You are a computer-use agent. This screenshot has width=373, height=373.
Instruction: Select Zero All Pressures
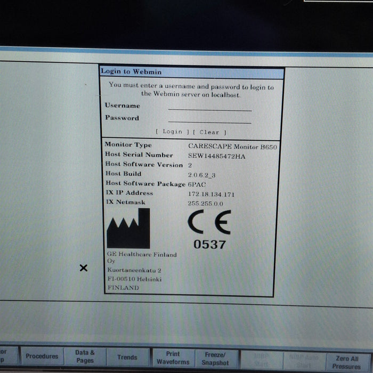point(347,362)
